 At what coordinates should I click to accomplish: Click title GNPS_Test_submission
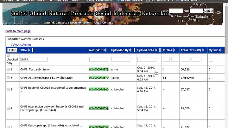click(x=35, y=69)
